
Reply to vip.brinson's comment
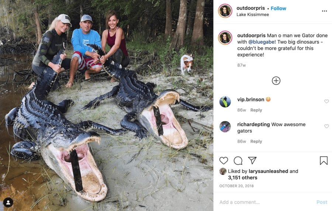[x=256, y=110]
